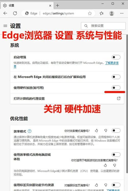Open the 了解更多信息 link
Viewport: 128px width, 191px height.
coord(66,65)
